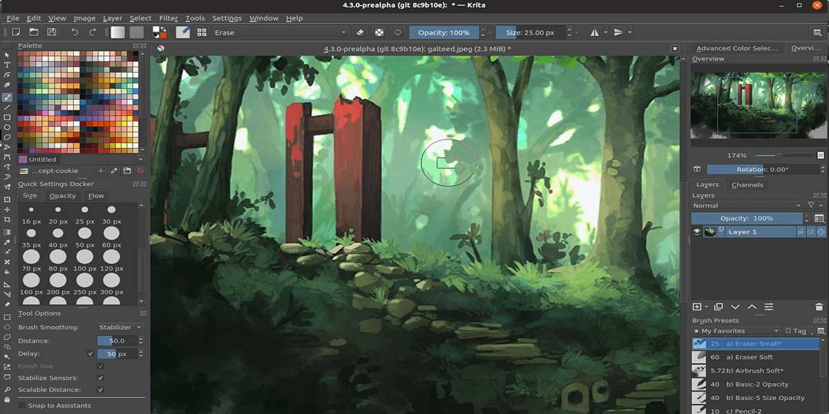Click the Set eraser mode toolbar icon
Screen dimensions: 829x414
click(x=359, y=32)
